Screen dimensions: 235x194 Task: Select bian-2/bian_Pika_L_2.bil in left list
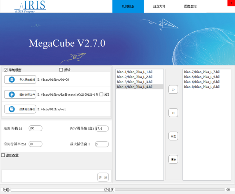pyautogui.click(x=140, y=77)
